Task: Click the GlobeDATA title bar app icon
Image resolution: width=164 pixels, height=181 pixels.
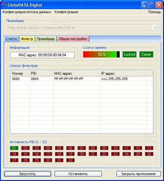Action: tap(4, 5)
